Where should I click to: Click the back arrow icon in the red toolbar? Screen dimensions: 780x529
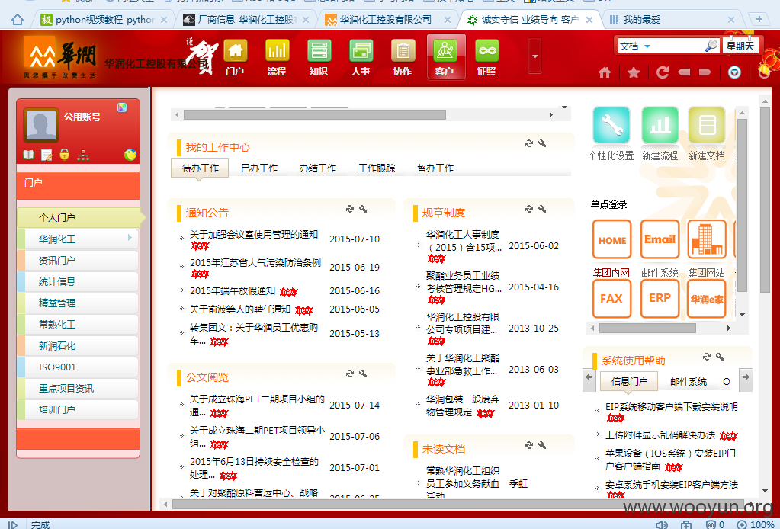(684, 72)
